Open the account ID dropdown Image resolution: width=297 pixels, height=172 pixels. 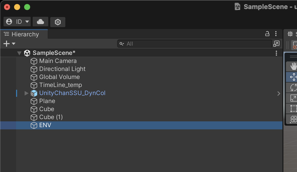pyautogui.click(x=17, y=22)
